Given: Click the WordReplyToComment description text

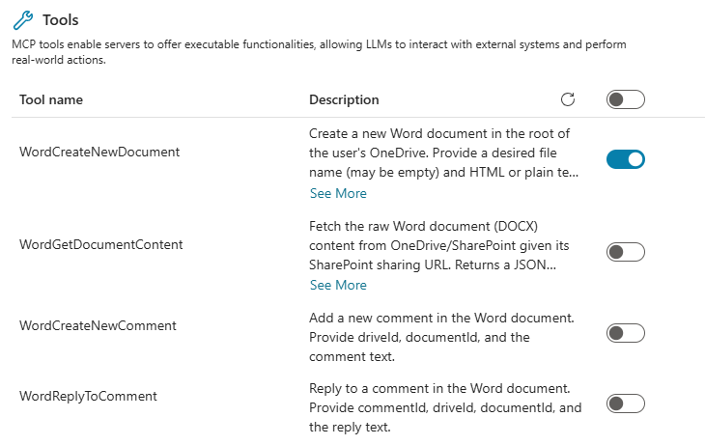Looking at the screenshot, I should 444,407.
